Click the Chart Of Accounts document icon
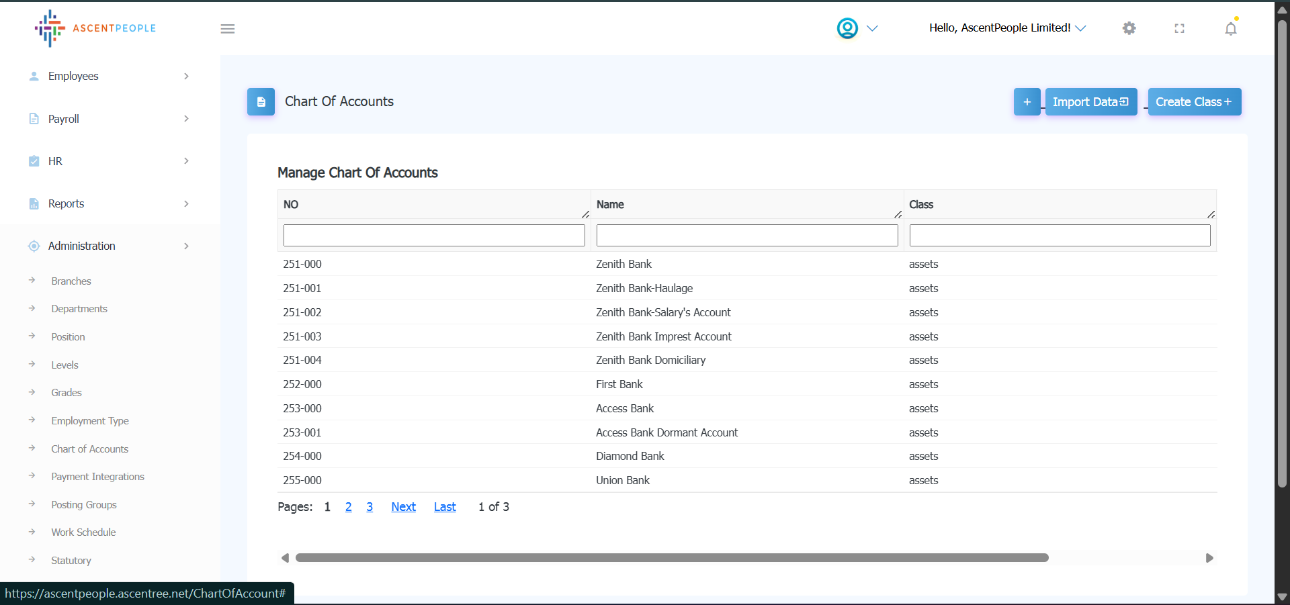 click(261, 102)
